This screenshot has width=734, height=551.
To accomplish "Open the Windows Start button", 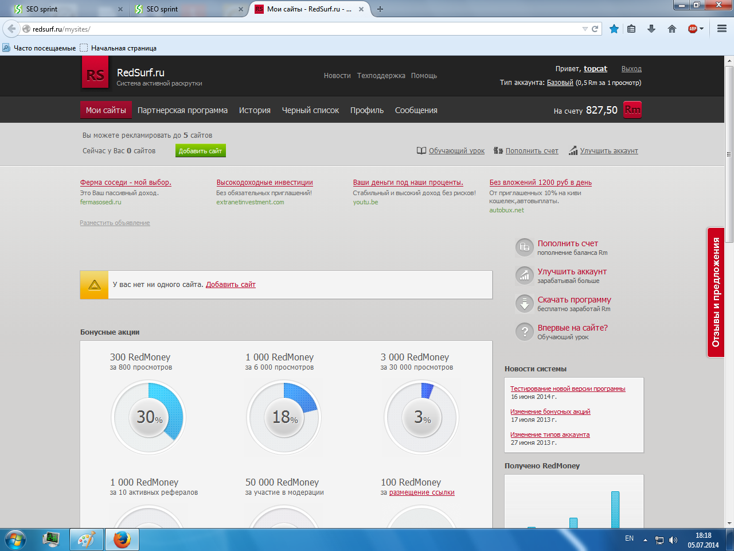I will pos(15,540).
